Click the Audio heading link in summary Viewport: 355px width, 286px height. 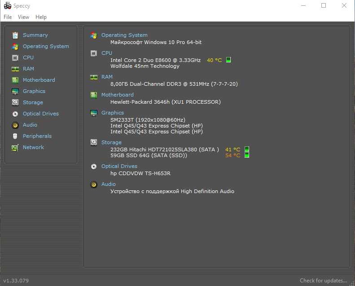tap(109, 184)
